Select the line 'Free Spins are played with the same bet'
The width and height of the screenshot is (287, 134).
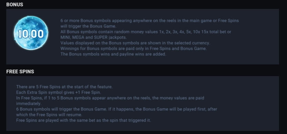pyautogui.click(x=84, y=121)
